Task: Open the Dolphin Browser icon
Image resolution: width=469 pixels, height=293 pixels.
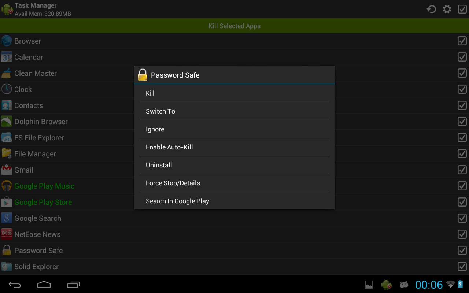Action: [7, 122]
